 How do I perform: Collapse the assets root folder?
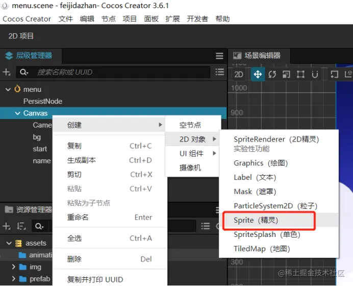coord(9,243)
